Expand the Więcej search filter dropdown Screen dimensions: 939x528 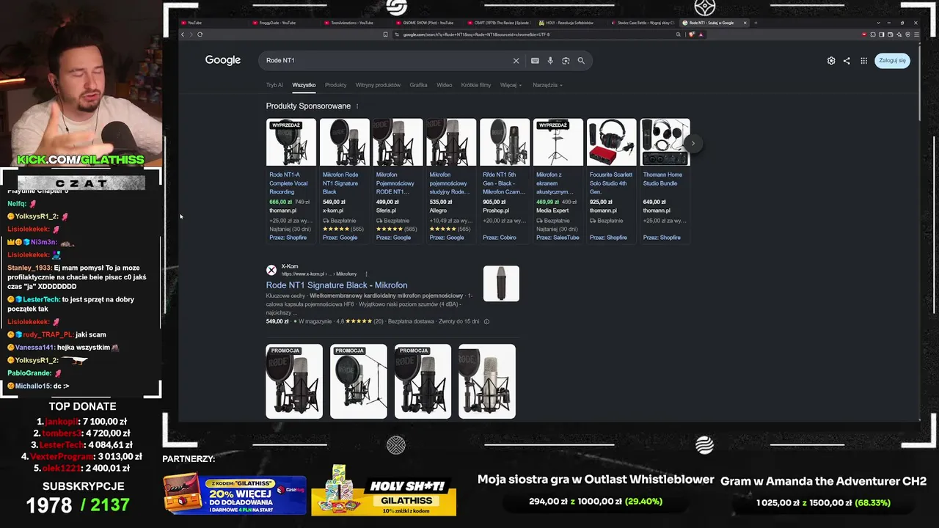(x=511, y=85)
